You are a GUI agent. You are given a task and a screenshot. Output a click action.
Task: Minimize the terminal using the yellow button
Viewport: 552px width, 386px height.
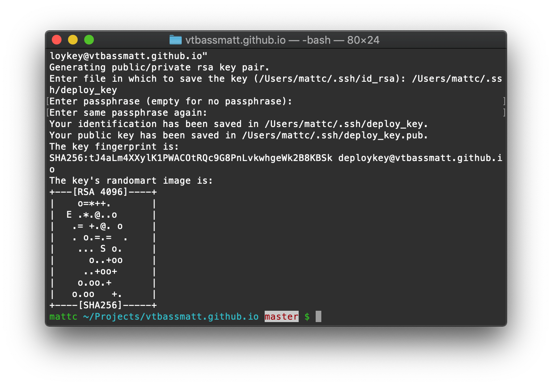click(73, 40)
